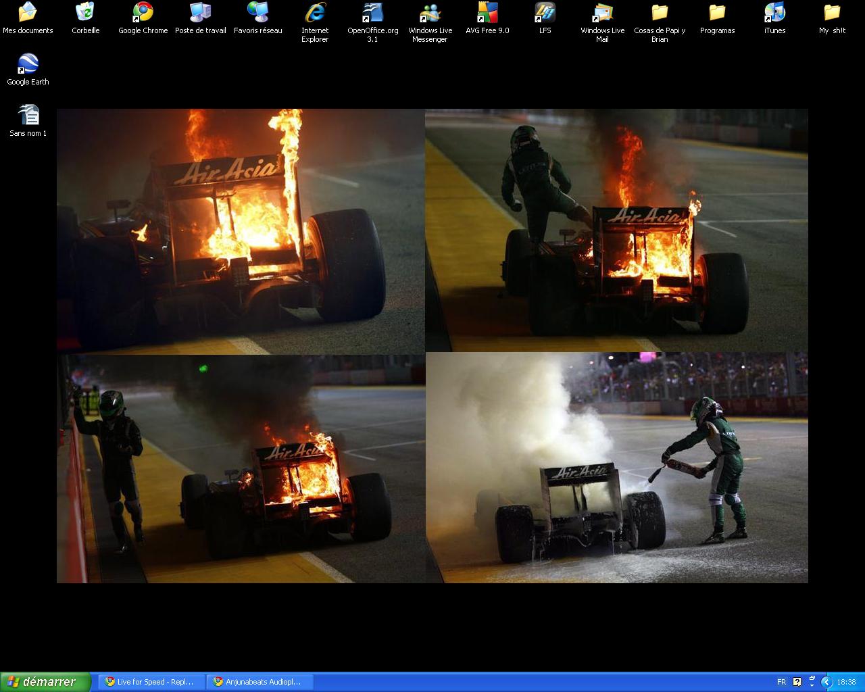Restore the language bar from the taskbar

(x=812, y=678)
